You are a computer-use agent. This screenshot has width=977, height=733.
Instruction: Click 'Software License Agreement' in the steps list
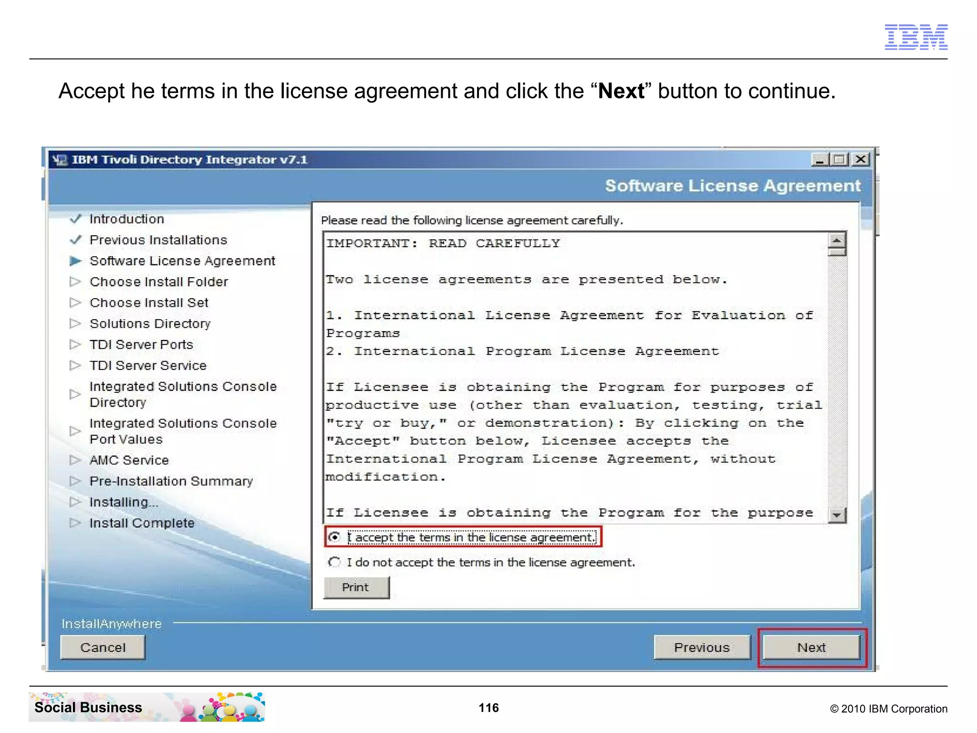click(182, 261)
